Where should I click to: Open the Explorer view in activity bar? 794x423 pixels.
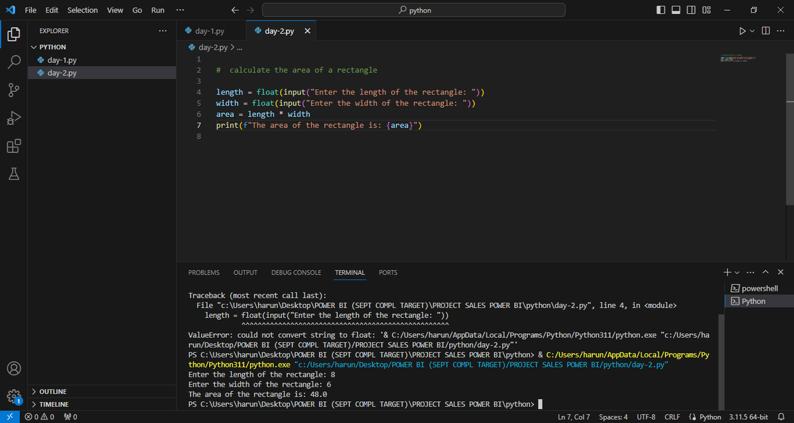pos(14,34)
